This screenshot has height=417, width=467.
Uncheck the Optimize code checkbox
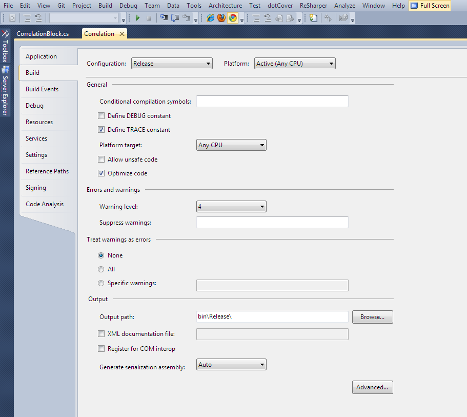tap(101, 173)
